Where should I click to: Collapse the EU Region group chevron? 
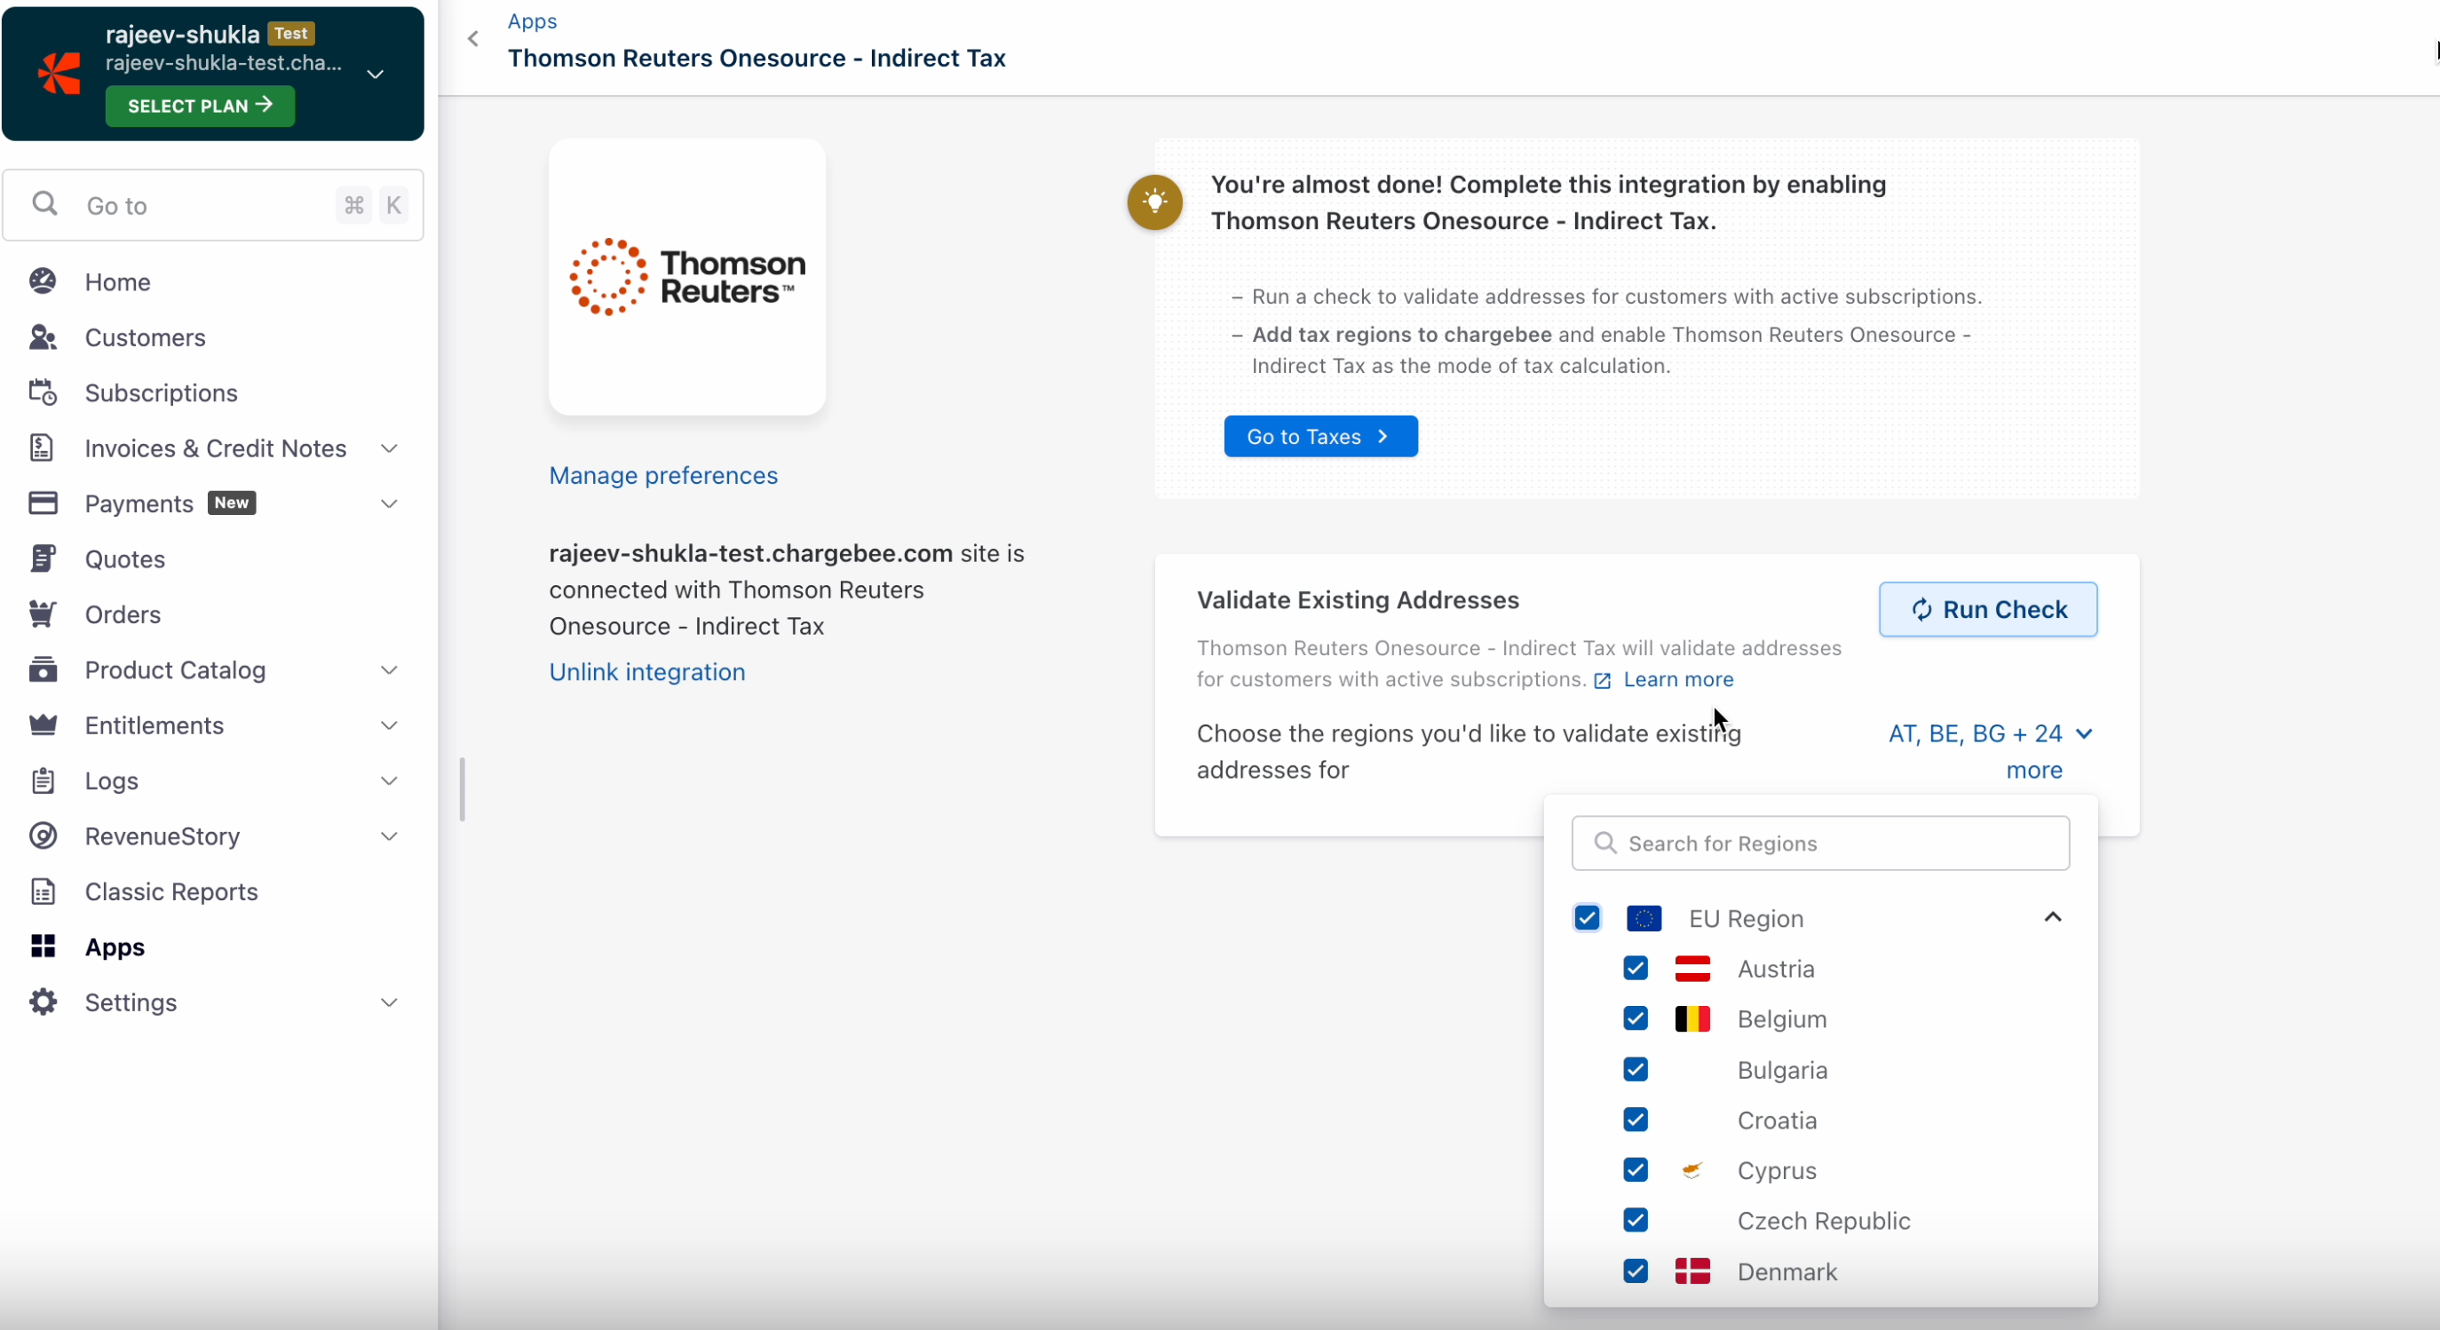tap(2053, 917)
